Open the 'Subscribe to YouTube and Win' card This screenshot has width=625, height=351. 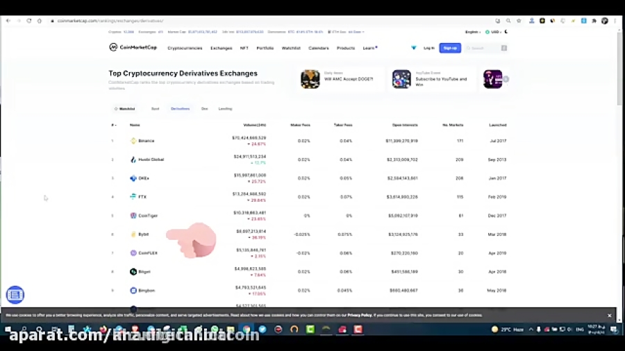pos(433,79)
